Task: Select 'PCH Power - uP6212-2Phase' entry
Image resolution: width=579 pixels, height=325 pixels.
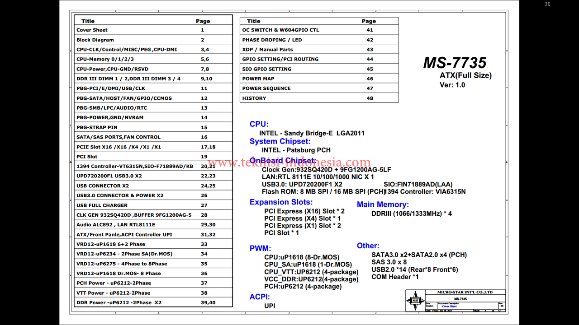Action: pos(153,283)
